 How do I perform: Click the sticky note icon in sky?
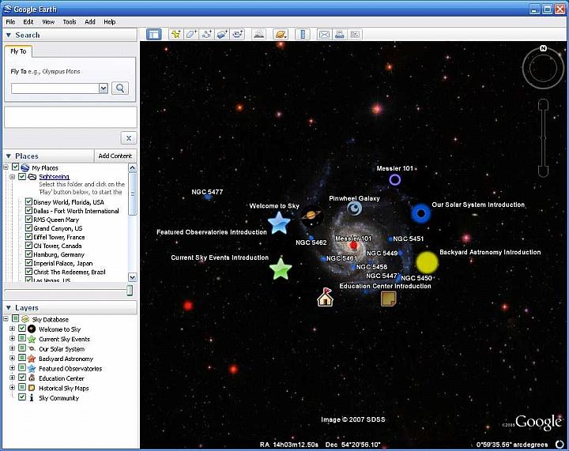388,299
